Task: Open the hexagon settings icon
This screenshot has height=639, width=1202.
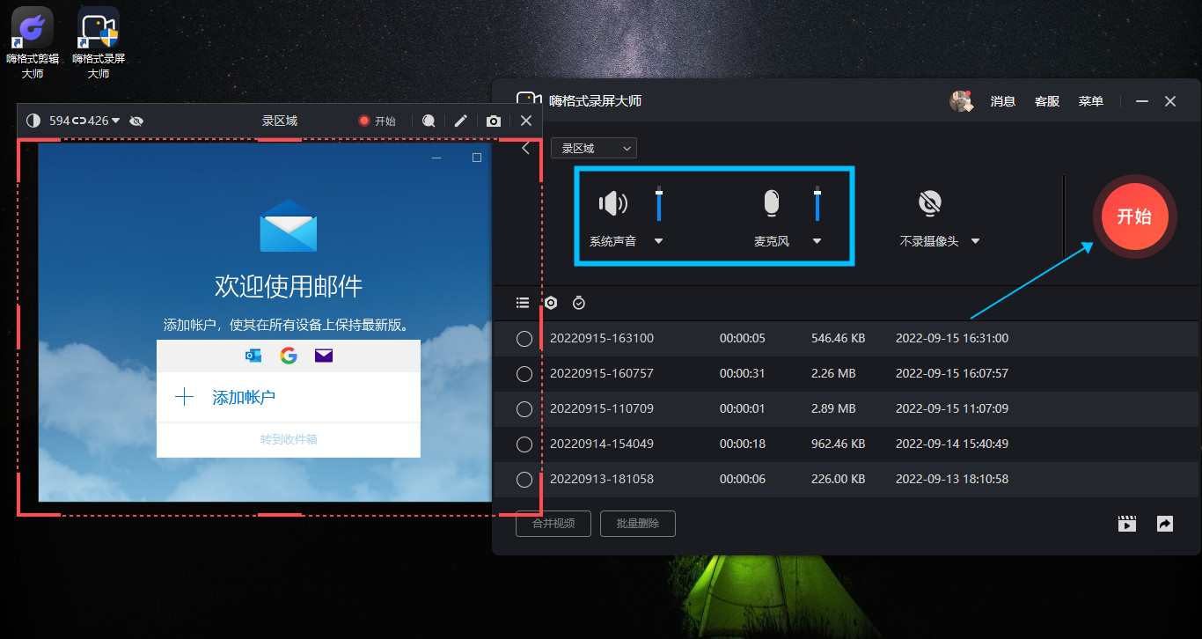Action: tap(551, 303)
